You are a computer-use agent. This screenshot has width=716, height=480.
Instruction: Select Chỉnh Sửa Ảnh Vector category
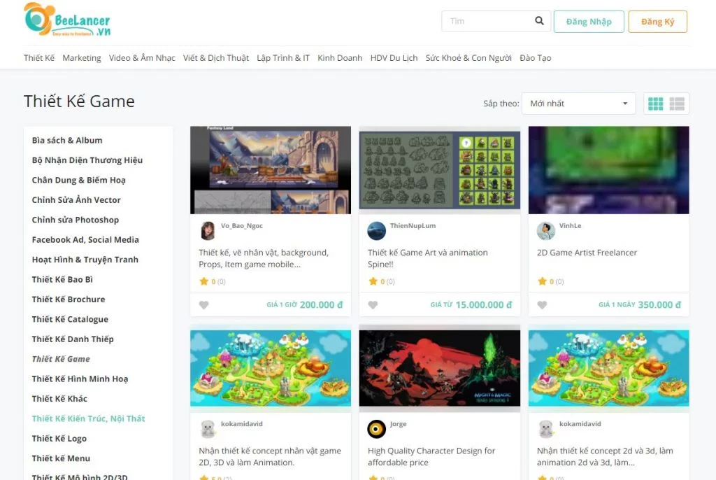[x=76, y=200]
